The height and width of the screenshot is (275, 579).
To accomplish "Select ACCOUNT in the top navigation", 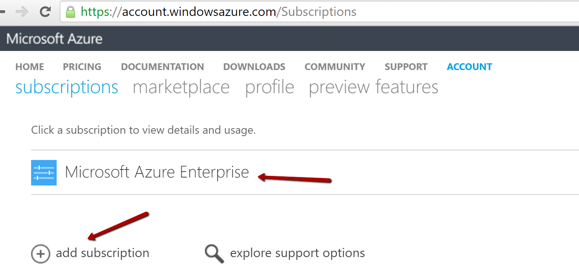I will click(469, 67).
